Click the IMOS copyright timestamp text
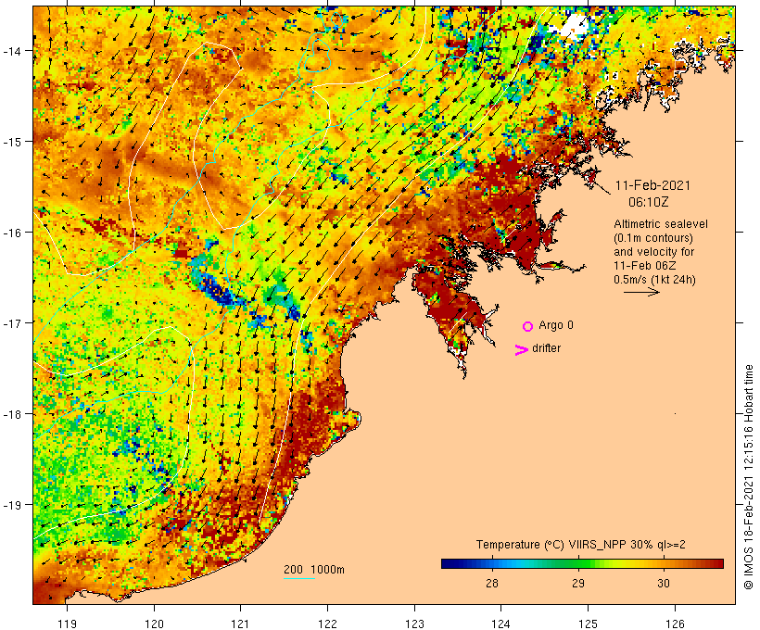Image resolution: width=760 pixels, height=630 pixels. click(748, 477)
